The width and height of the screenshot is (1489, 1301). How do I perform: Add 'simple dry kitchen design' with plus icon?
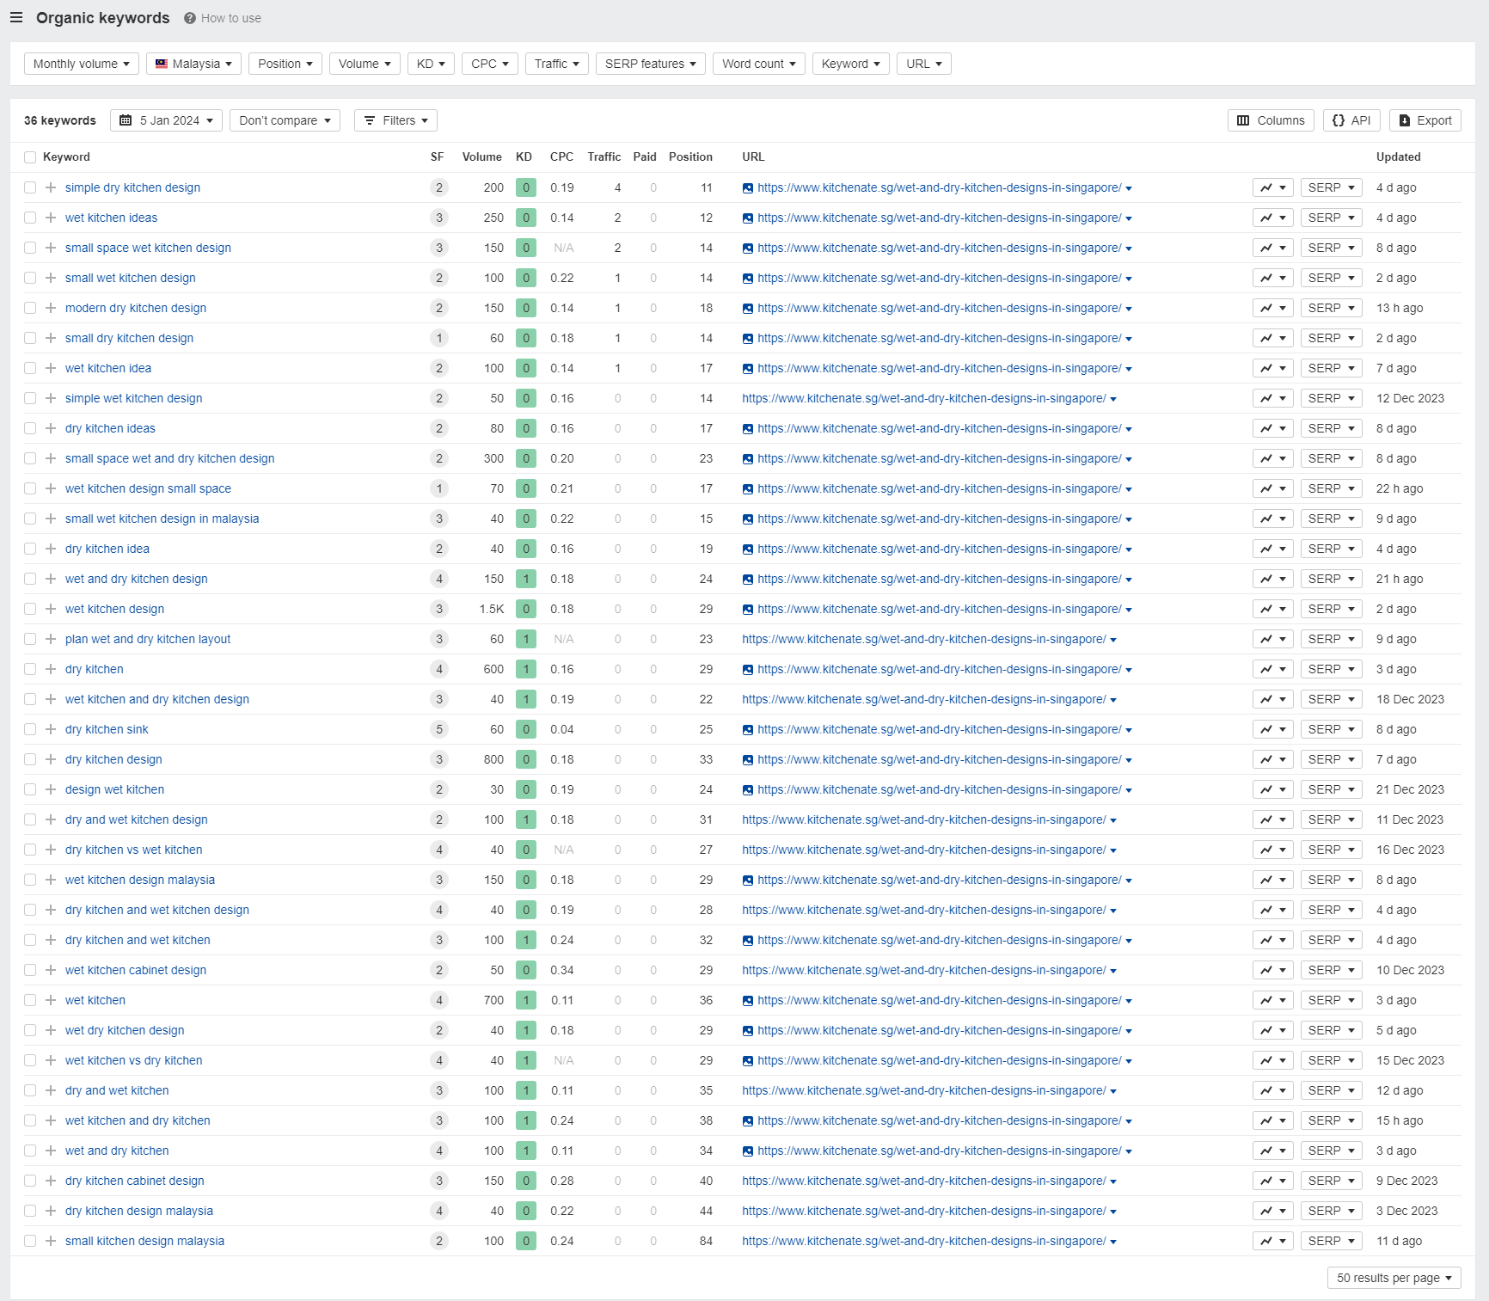click(51, 187)
